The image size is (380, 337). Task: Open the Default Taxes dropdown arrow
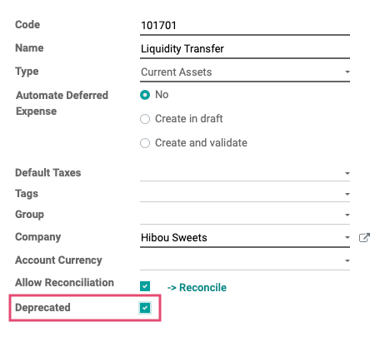click(x=347, y=173)
